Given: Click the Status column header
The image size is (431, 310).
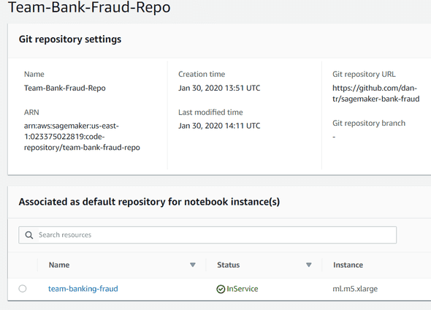Looking at the screenshot, I should click(x=229, y=265).
